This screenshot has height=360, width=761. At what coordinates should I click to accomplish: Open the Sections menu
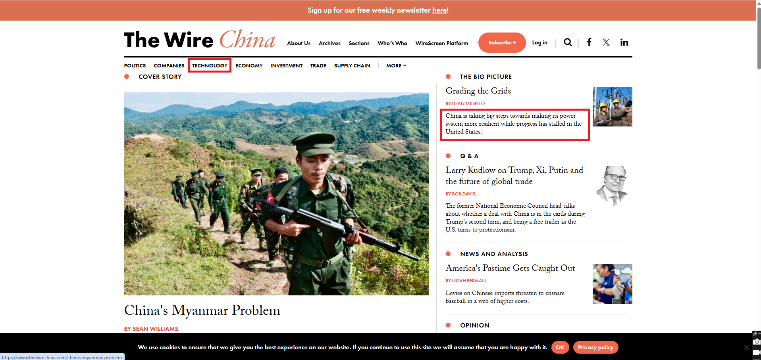(x=359, y=43)
